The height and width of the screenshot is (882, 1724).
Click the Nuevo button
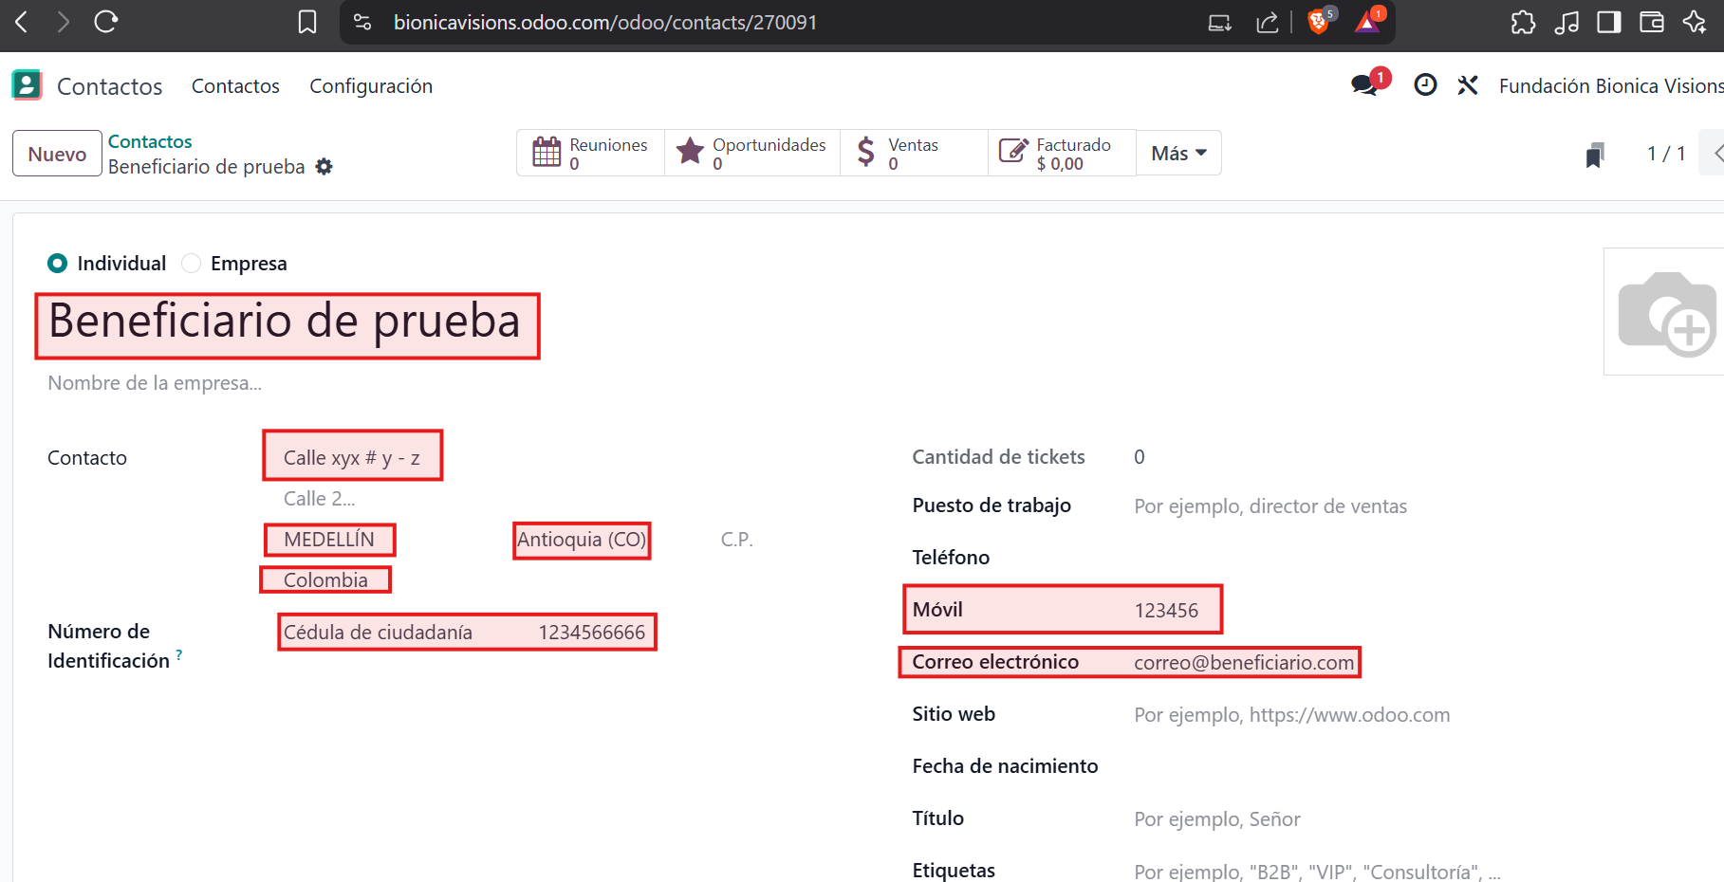(57, 154)
